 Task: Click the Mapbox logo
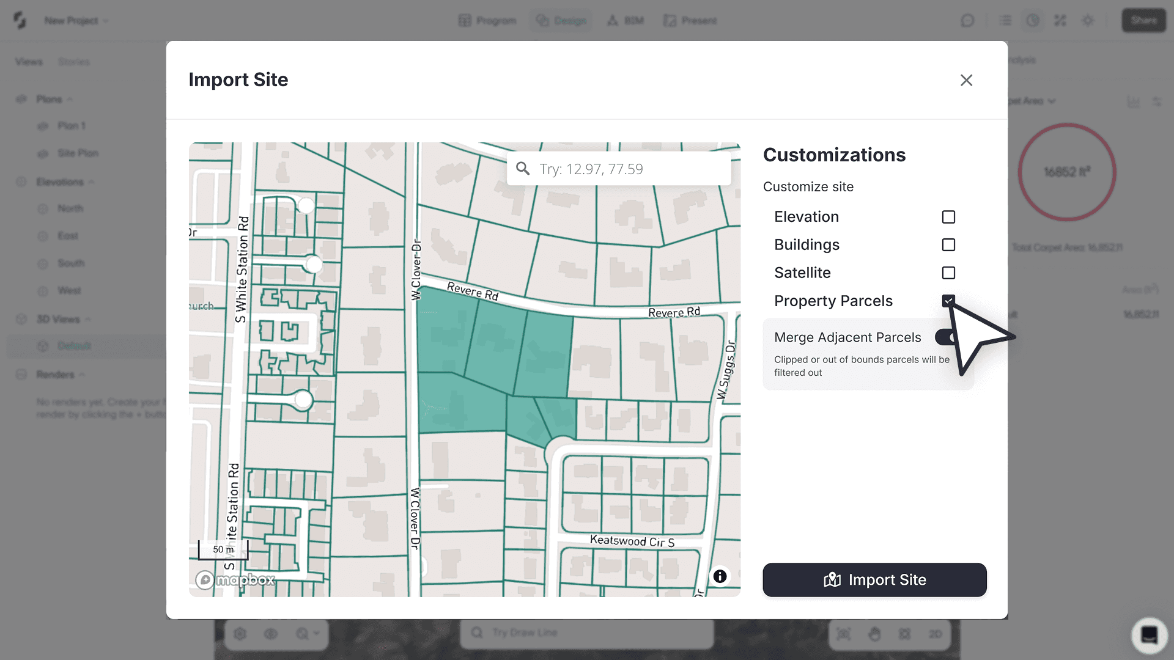coord(235,579)
